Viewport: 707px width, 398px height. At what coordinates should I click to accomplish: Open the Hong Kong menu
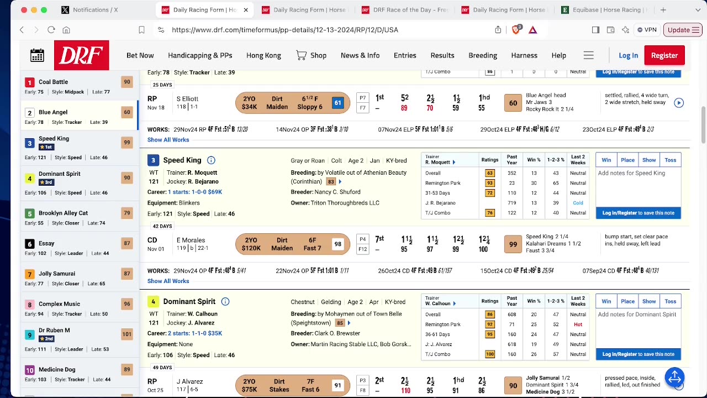[x=263, y=55]
